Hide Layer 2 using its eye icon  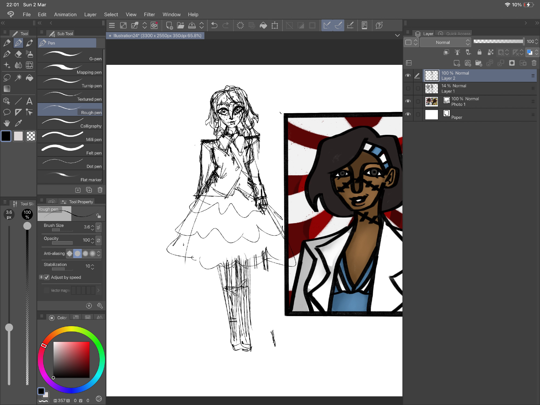click(x=408, y=75)
